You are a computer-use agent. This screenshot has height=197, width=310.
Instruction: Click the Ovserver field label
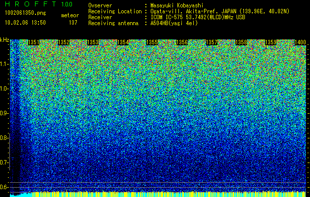point(100,5)
